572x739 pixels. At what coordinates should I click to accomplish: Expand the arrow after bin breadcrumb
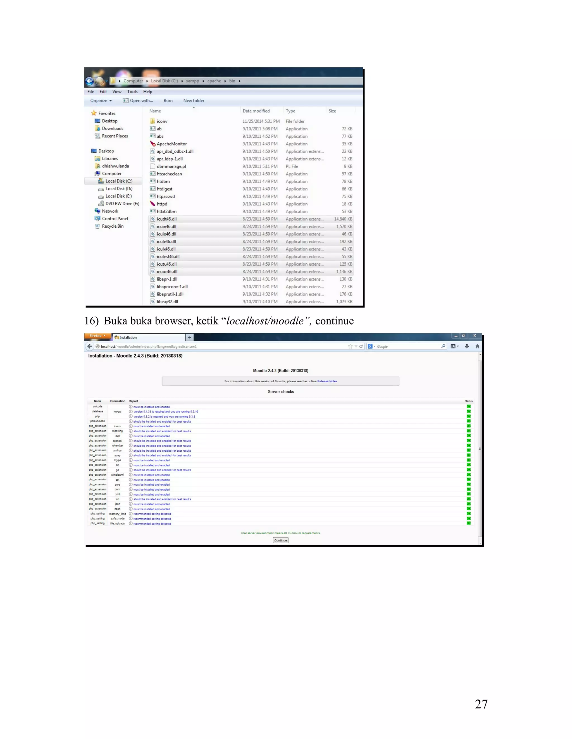click(x=239, y=81)
